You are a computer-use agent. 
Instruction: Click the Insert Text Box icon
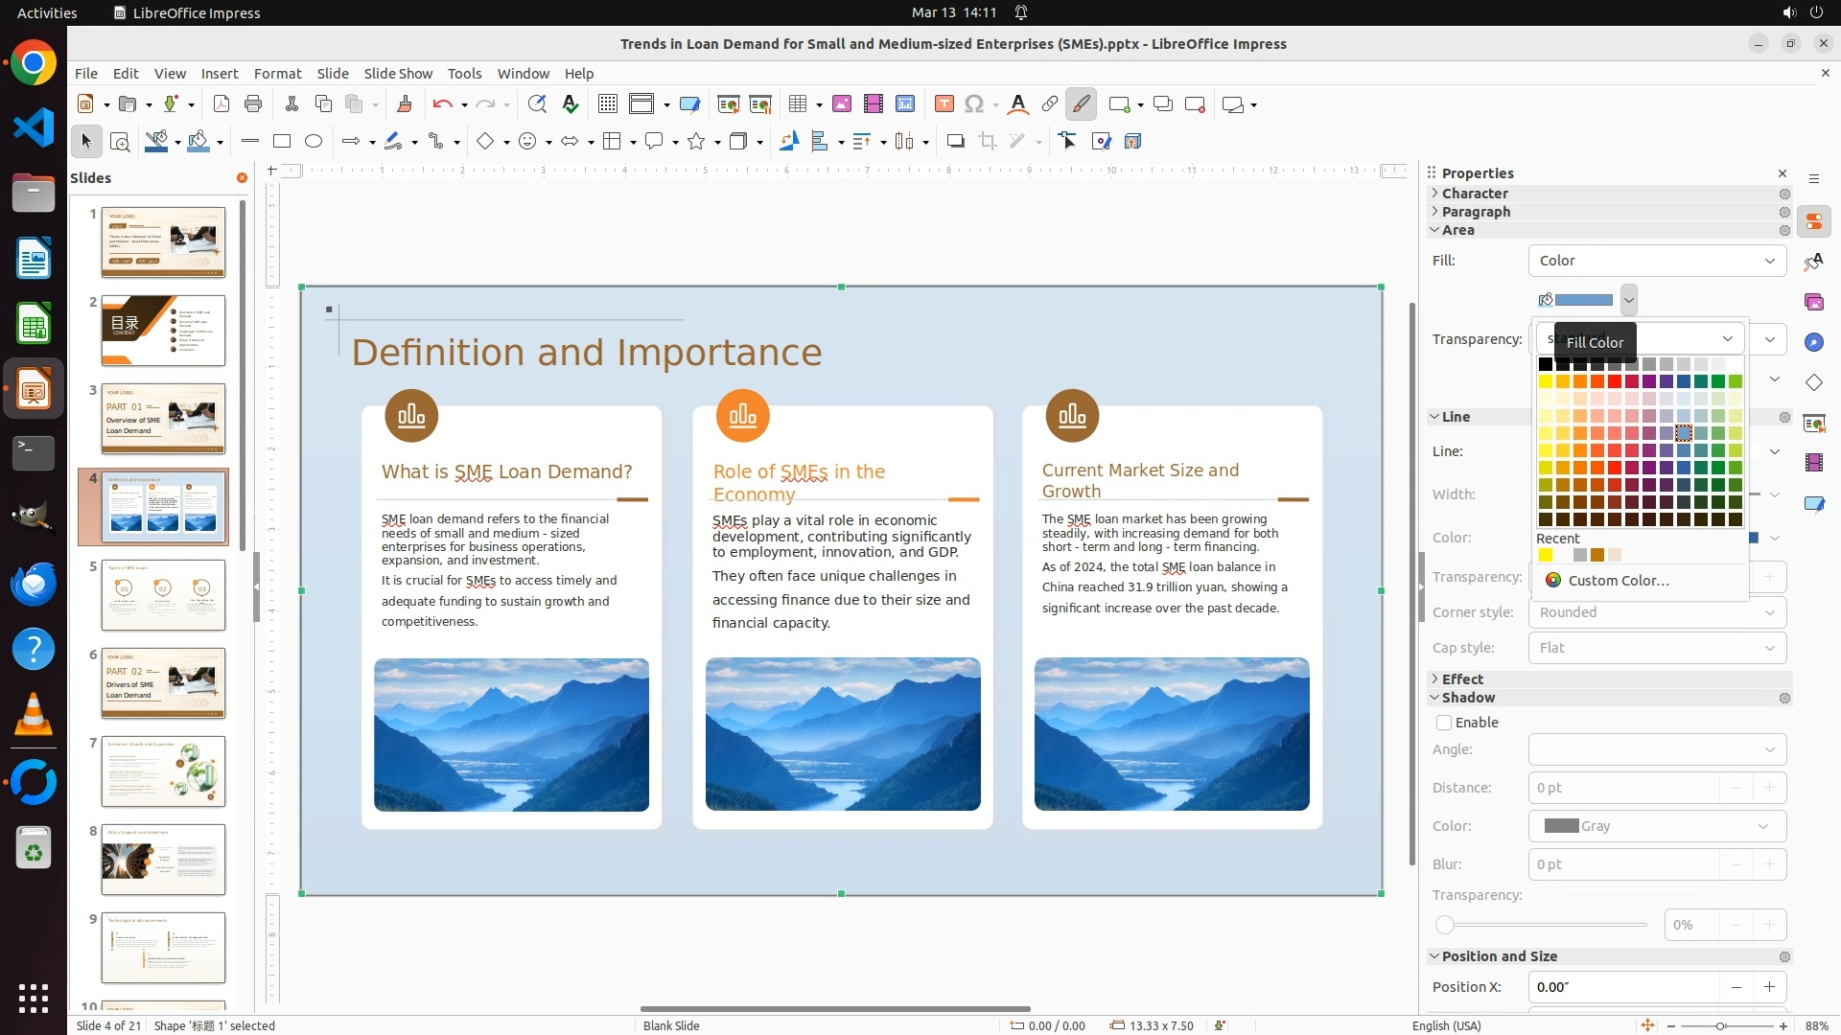click(944, 104)
